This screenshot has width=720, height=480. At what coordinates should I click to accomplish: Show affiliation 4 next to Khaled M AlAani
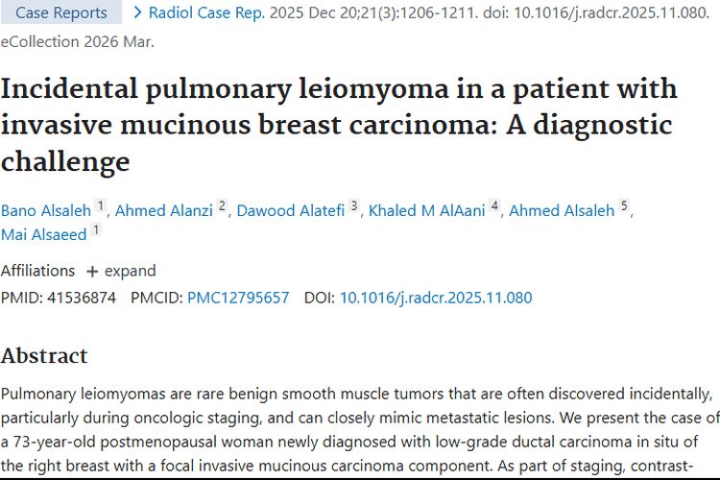pos(495,206)
